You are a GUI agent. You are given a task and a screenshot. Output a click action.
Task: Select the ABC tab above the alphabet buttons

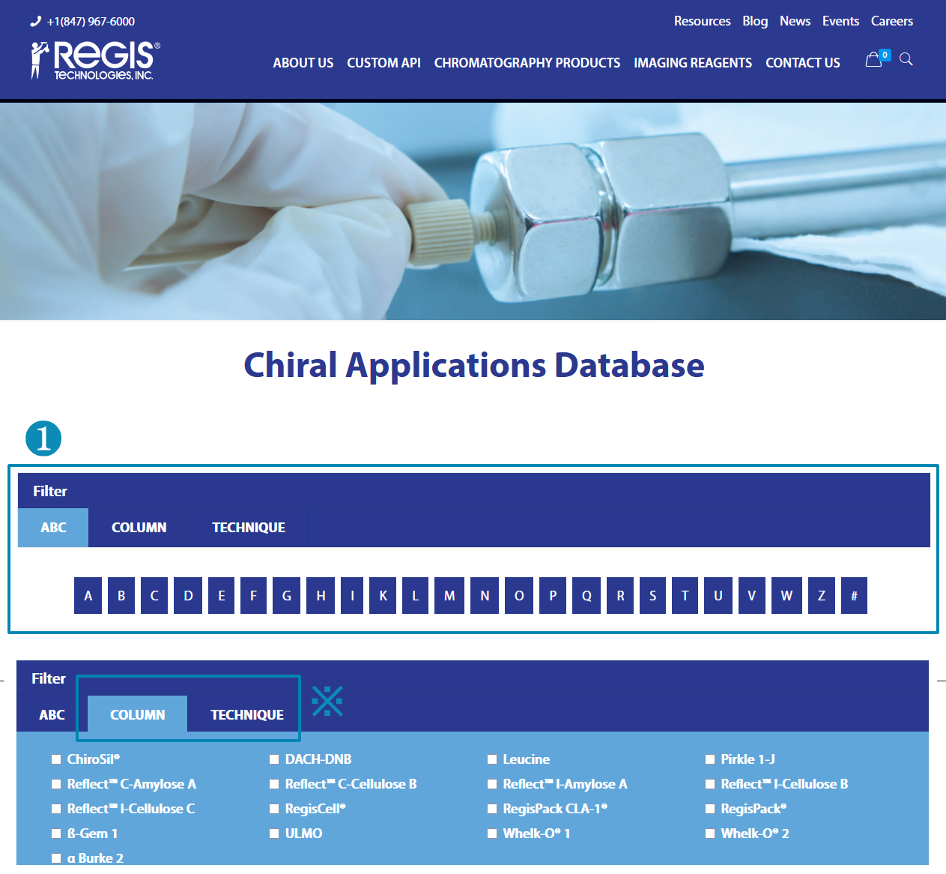[x=53, y=528]
